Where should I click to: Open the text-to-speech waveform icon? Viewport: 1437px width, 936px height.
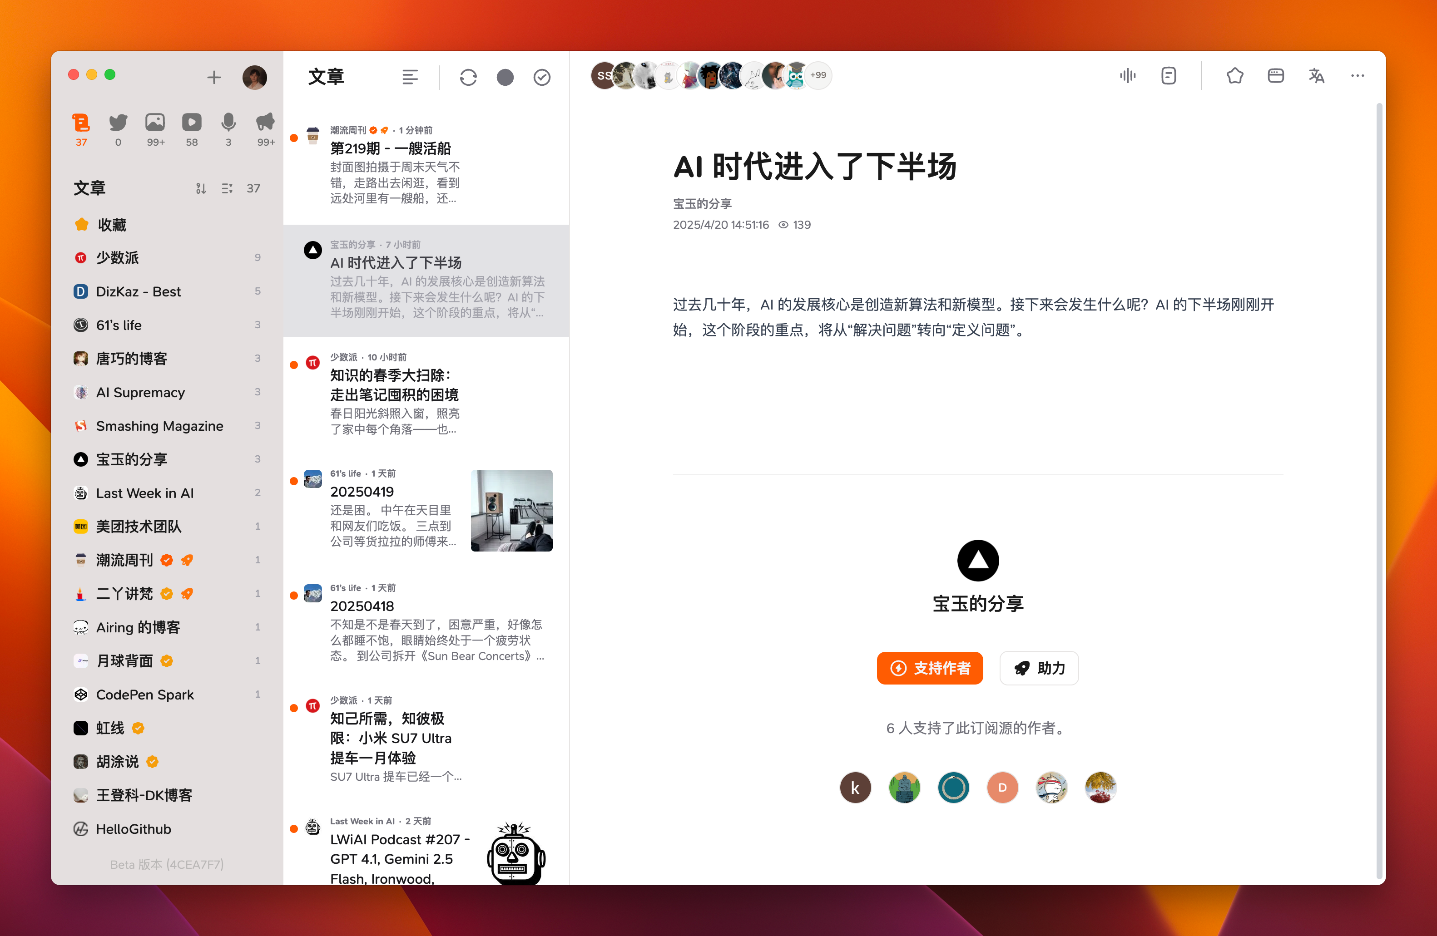[x=1127, y=76]
